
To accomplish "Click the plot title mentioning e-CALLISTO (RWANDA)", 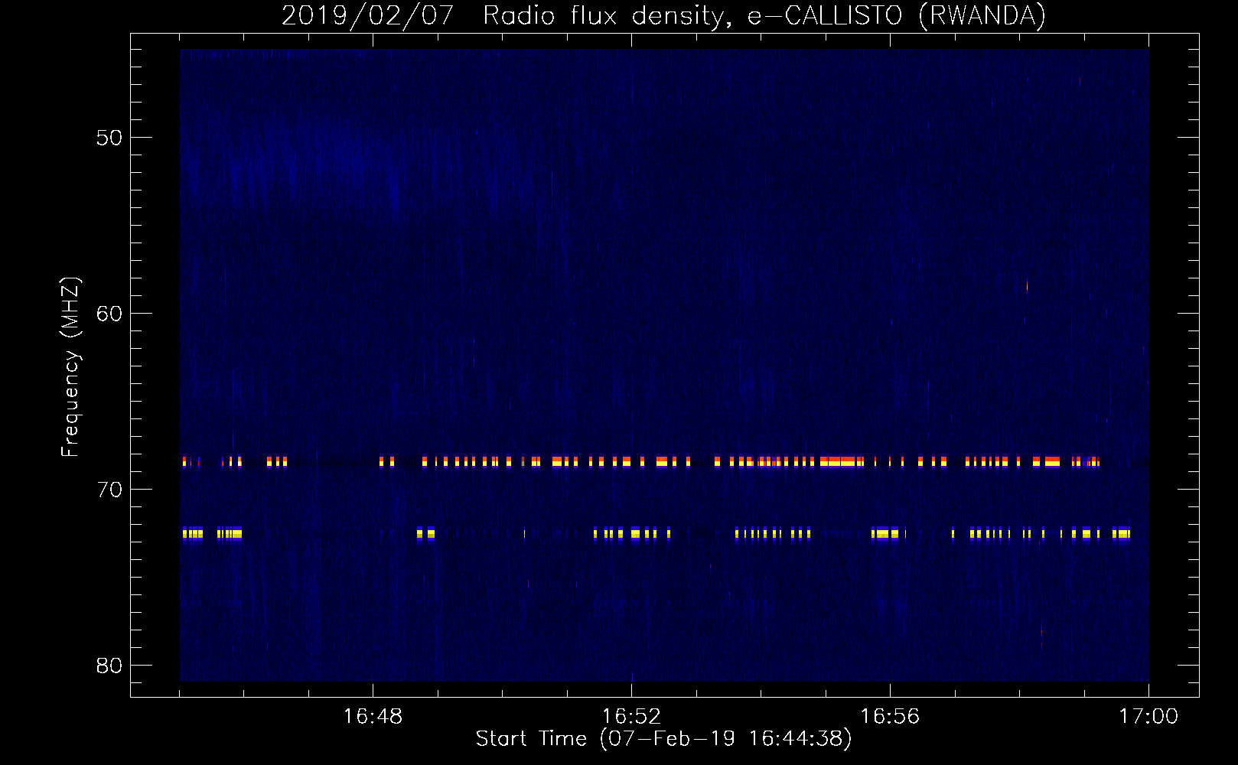I will [x=663, y=15].
